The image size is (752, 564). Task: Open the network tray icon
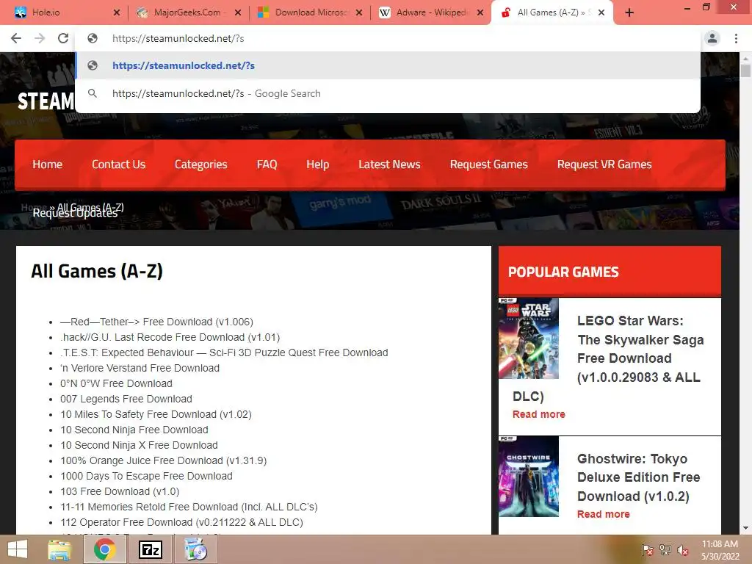[x=665, y=549]
